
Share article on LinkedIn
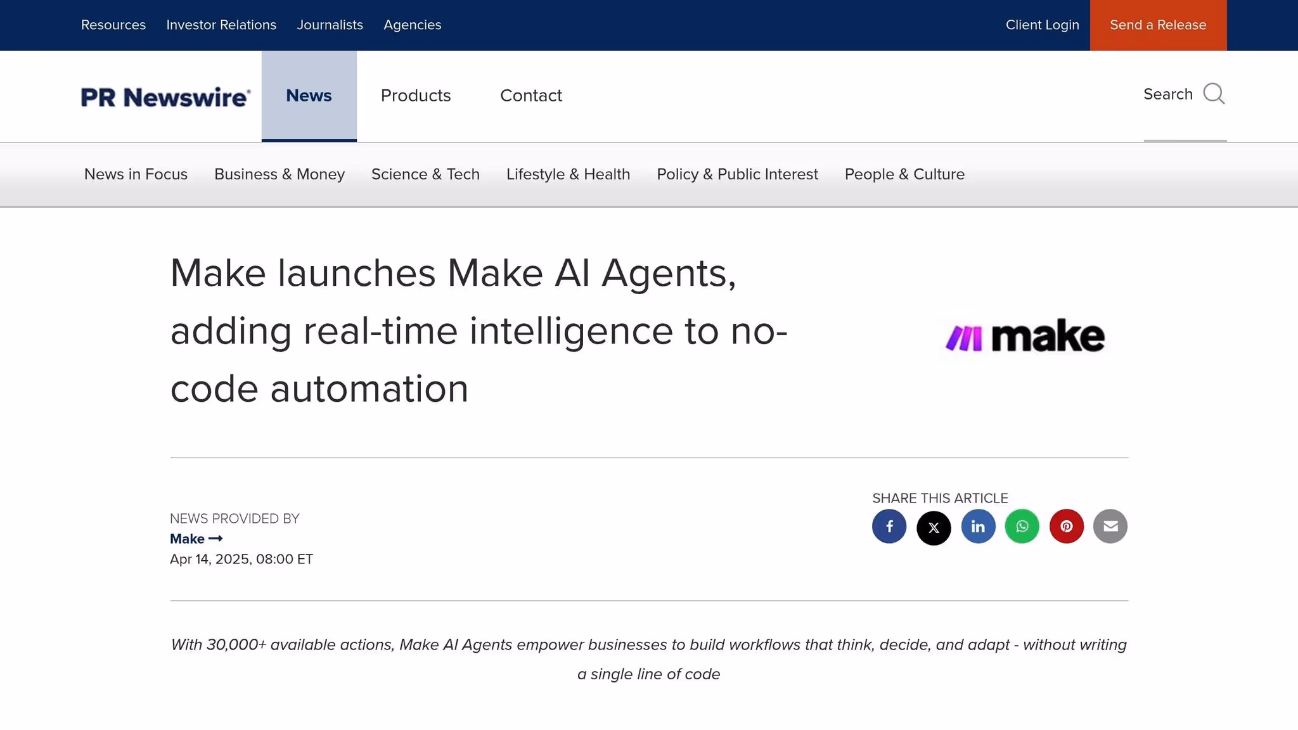point(978,527)
